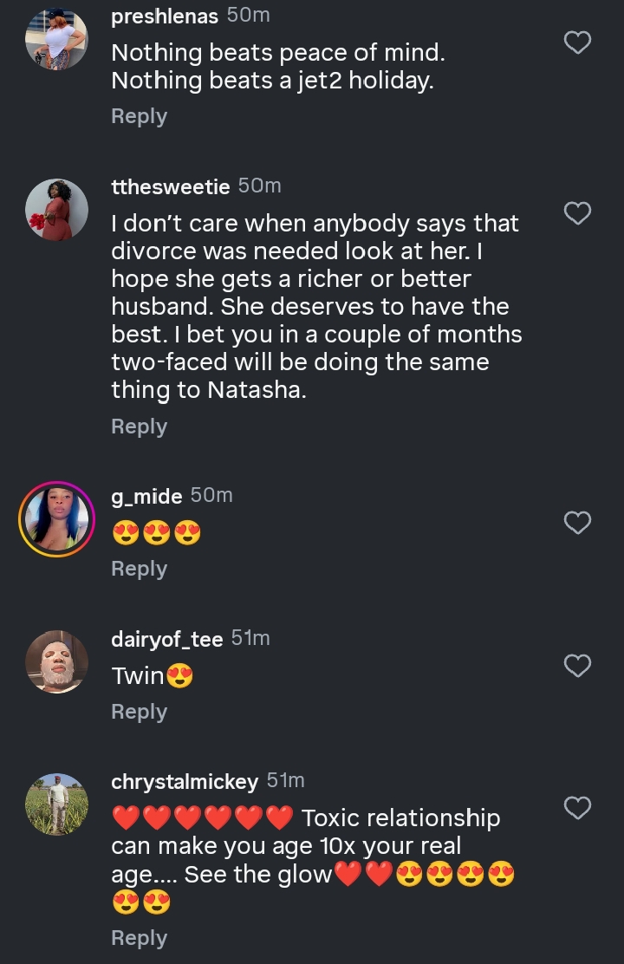The height and width of the screenshot is (964, 624).
Task: Open dairyof_tee's profile picture
Action: [x=56, y=662]
